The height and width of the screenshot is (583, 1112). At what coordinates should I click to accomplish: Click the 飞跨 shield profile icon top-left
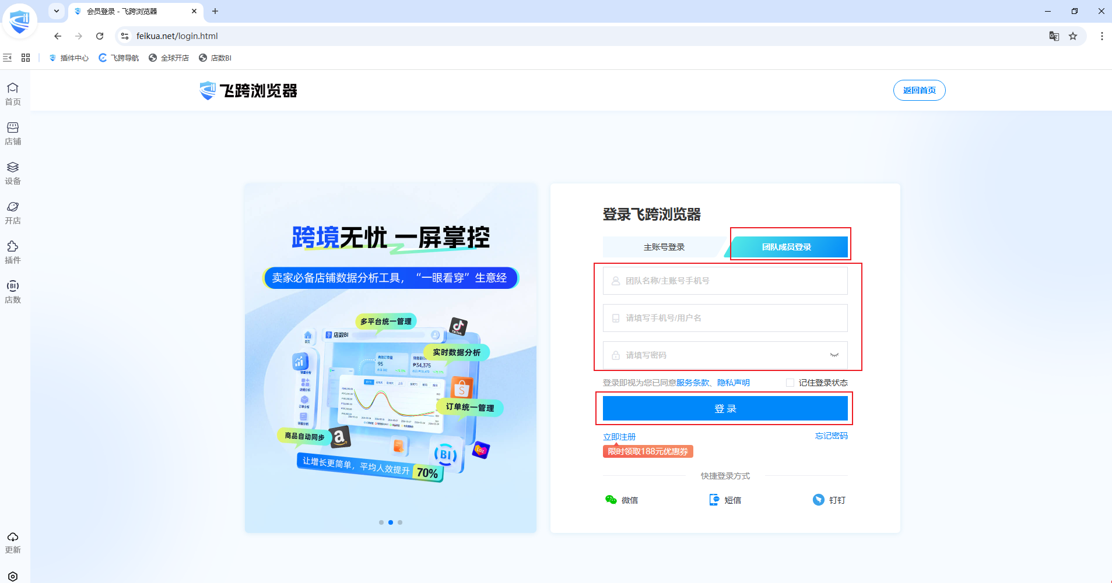(x=19, y=22)
